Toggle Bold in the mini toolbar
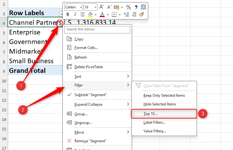Image resolution: width=233 pixels, height=150 pixels. coord(68,14)
